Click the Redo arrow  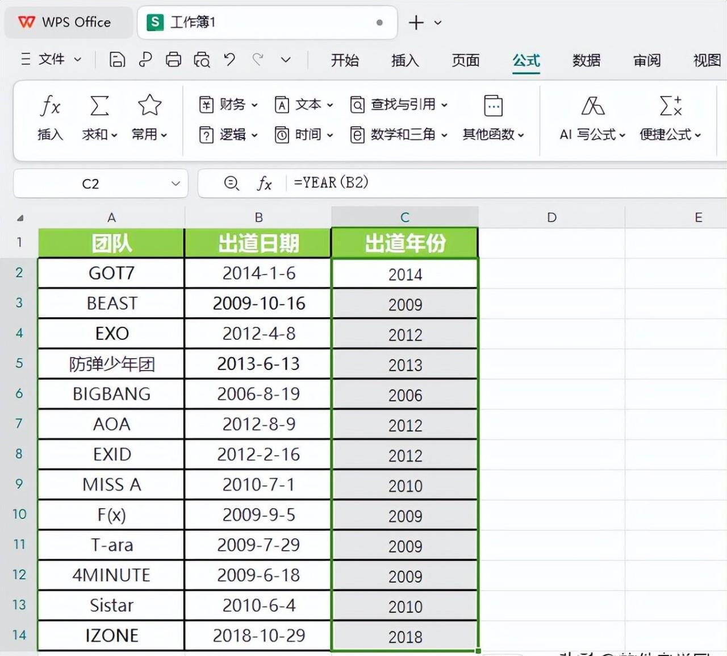(258, 59)
